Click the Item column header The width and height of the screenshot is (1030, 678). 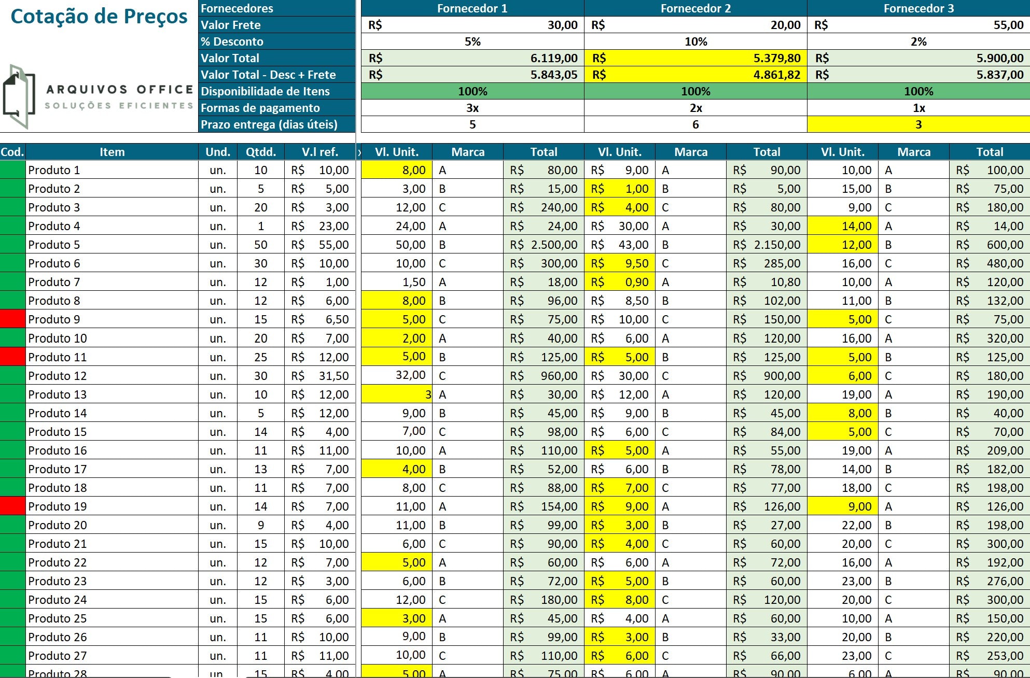coord(112,152)
